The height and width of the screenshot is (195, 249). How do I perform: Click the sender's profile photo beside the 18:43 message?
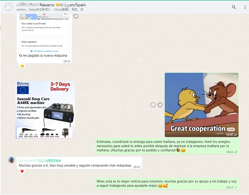coord(12,160)
